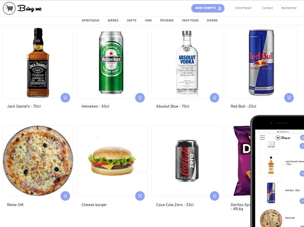
Task: Add Coca Cola Zero to cart
Action: coord(214,196)
